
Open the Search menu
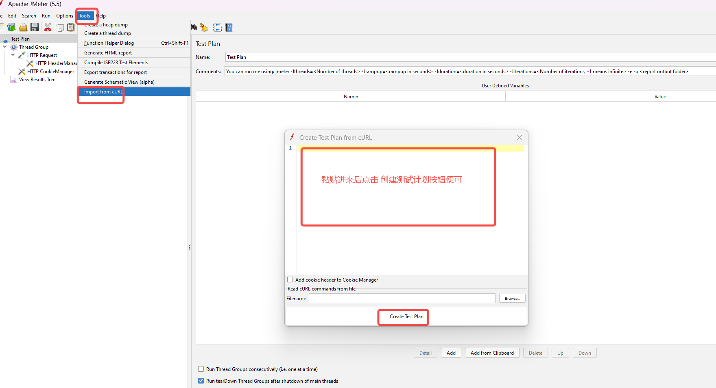(x=29, y=16)
